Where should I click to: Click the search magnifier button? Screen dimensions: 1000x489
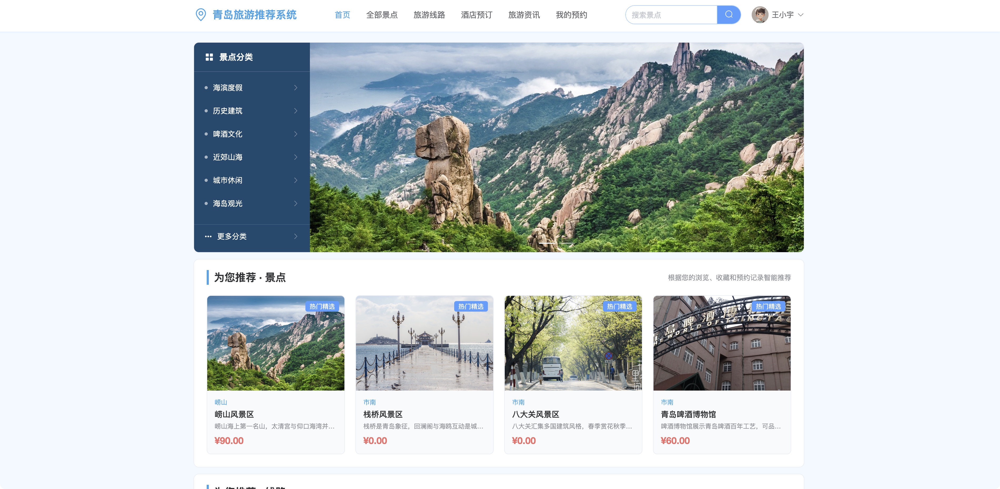pyautogui.click(x=729, y=15)
